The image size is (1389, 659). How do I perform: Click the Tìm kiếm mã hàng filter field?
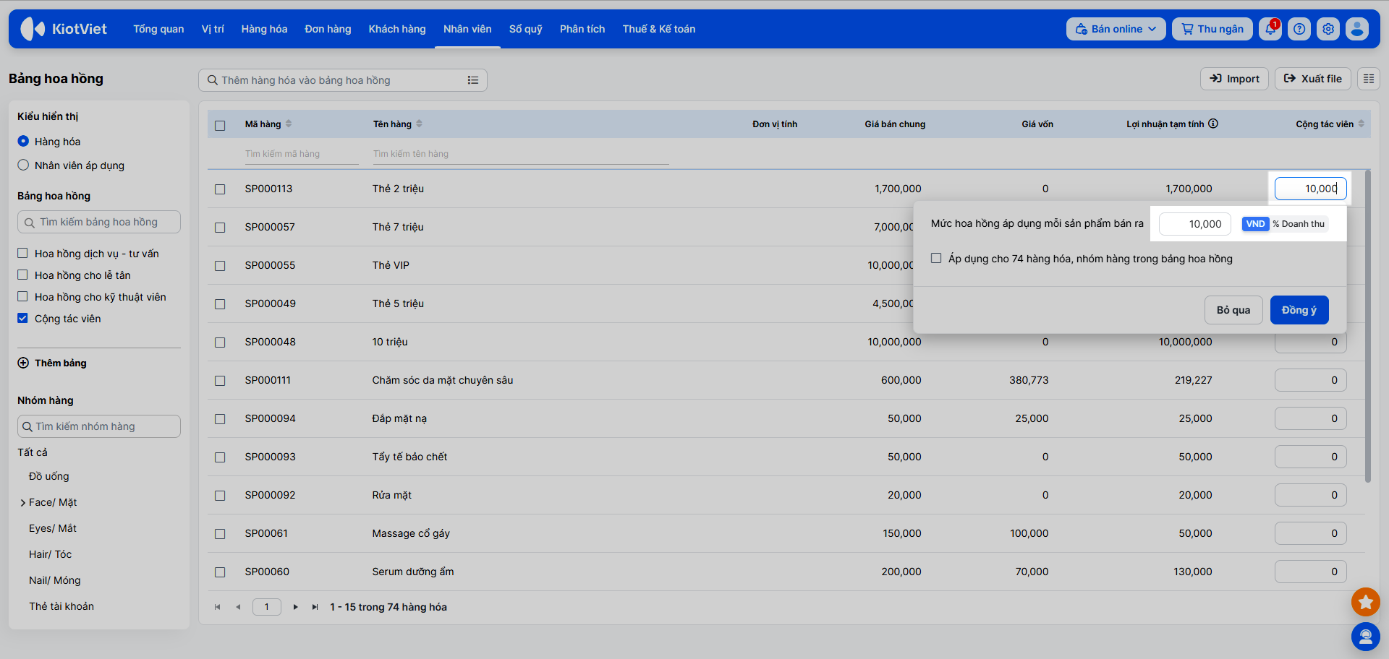click(x=302, y=154)
